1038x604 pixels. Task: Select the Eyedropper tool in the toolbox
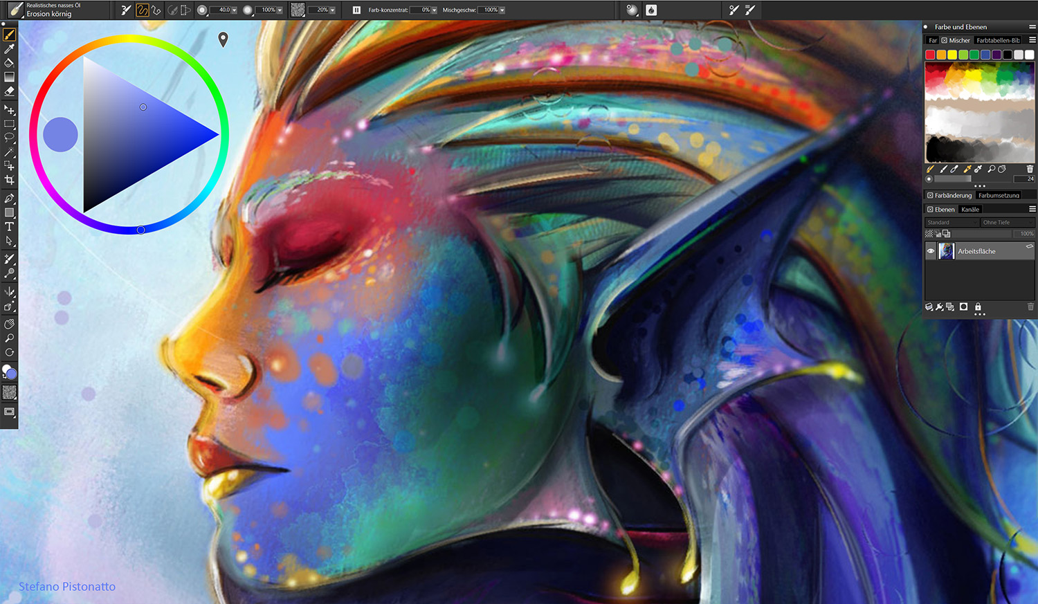pyautogui.click(x=9, y=48)
